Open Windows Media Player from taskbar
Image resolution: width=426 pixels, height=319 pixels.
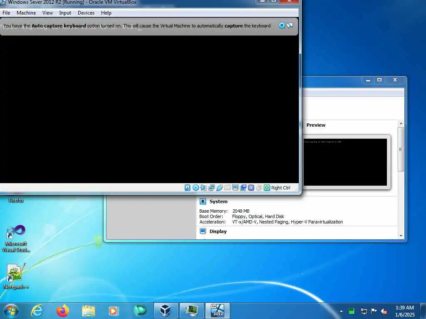tap(113, 311)
